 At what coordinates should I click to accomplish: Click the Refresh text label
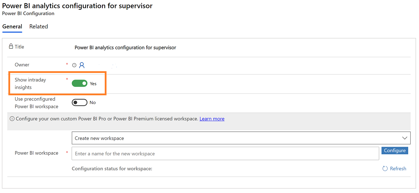[398, 169]
